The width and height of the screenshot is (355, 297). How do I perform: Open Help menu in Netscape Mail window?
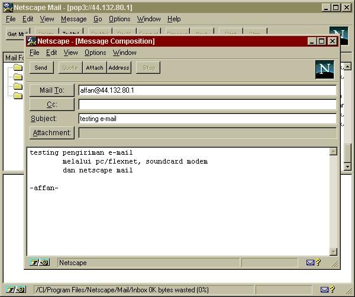(x=174, y=19)
